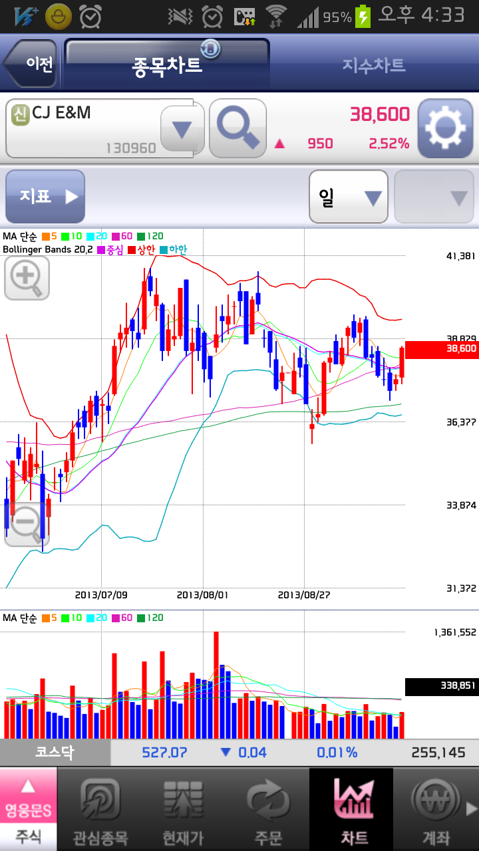Open the 관심종목 watchlist icon
The height and width of the screenshot is (851, 479).
100,809
